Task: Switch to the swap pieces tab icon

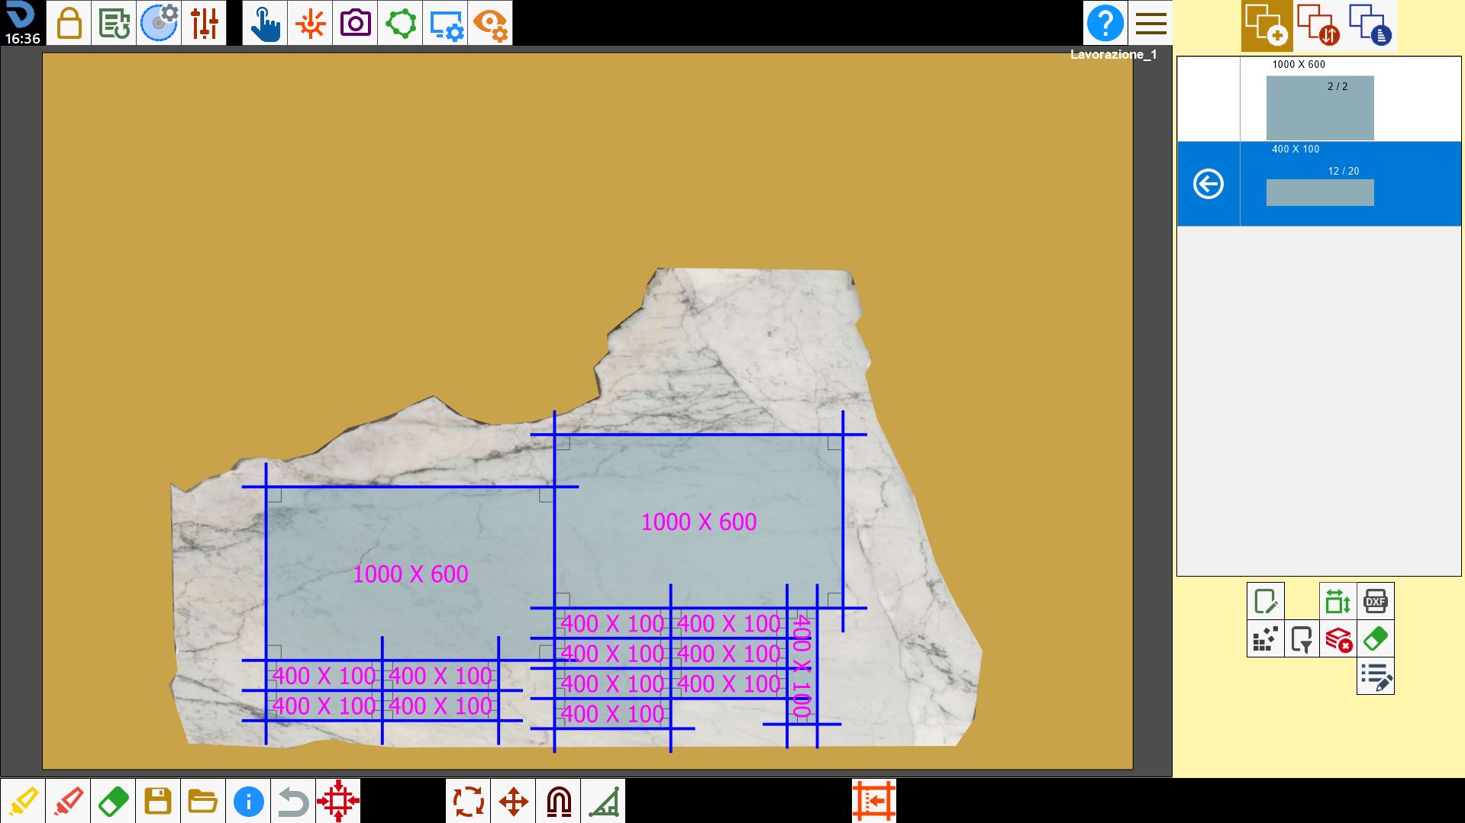Action: pos(1318,25)
